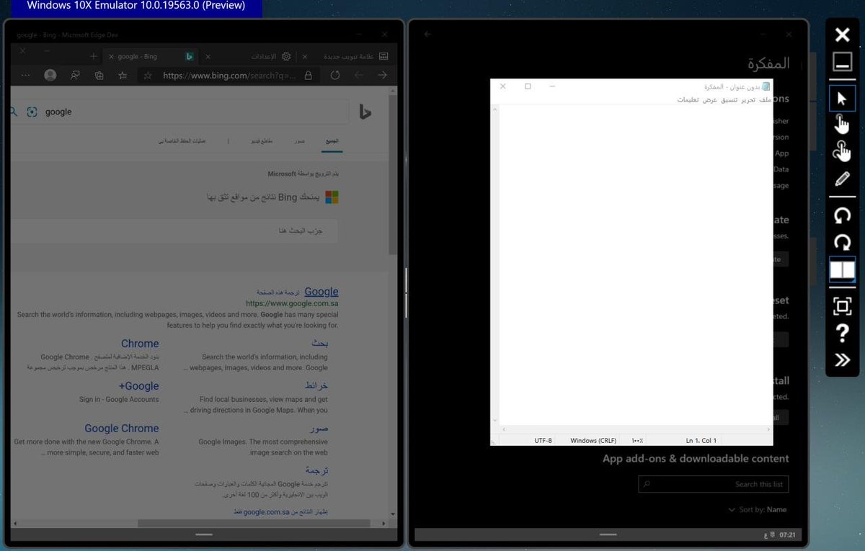Screen dimensions: 865x551
Task: Add a new tab in Edge
Action: point(94,56)
